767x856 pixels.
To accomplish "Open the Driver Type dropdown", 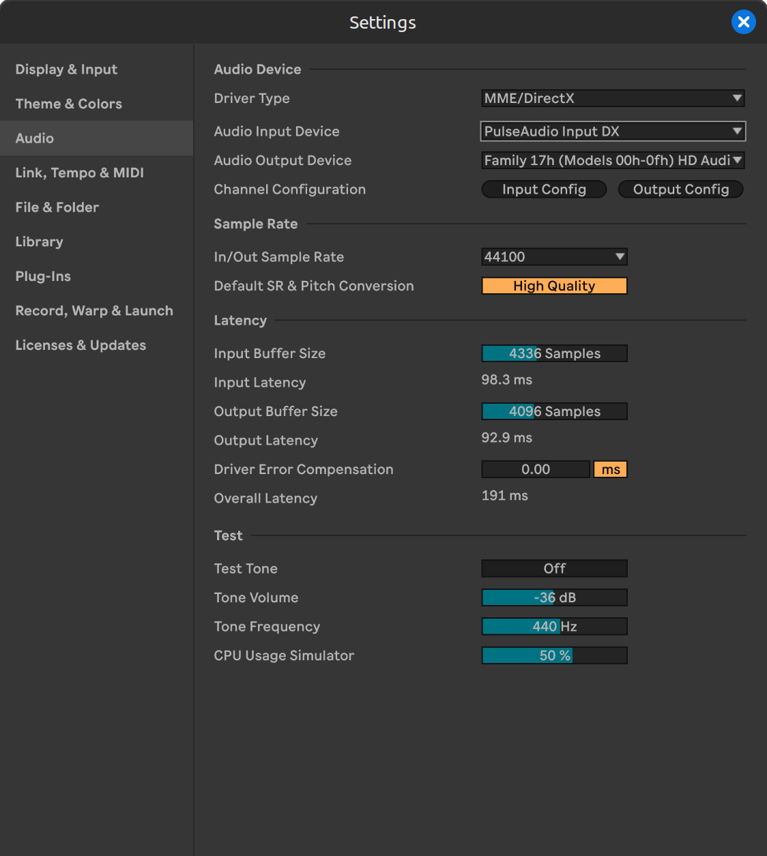I will [612, 98].
